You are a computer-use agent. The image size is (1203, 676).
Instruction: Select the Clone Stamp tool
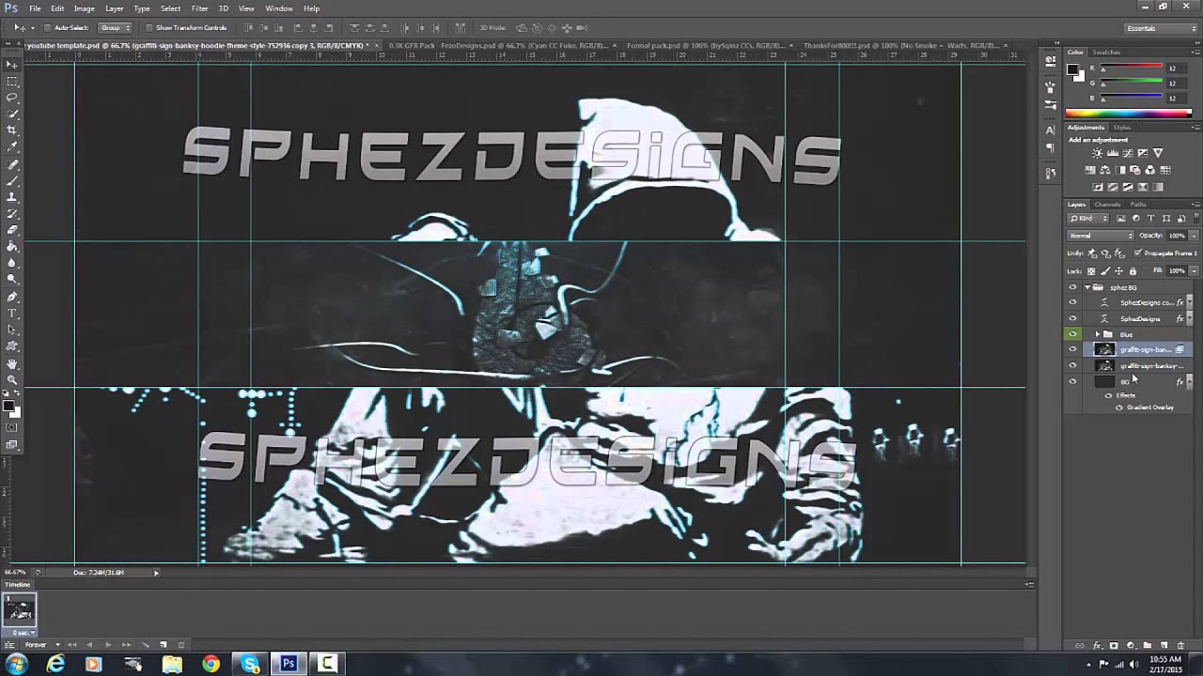click(x=11, y=197)
